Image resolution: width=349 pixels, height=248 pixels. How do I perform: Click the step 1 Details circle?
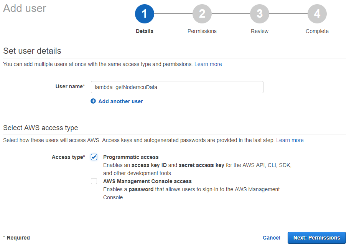coord(145,14)
